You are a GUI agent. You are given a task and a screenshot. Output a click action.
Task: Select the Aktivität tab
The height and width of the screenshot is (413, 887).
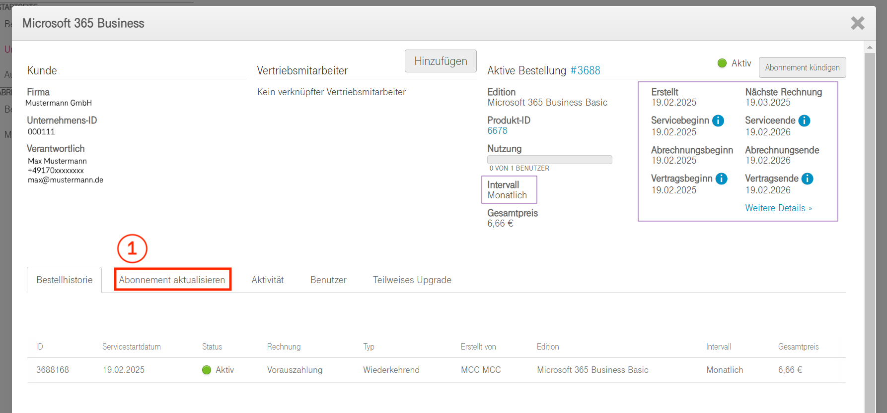[267, 280]
